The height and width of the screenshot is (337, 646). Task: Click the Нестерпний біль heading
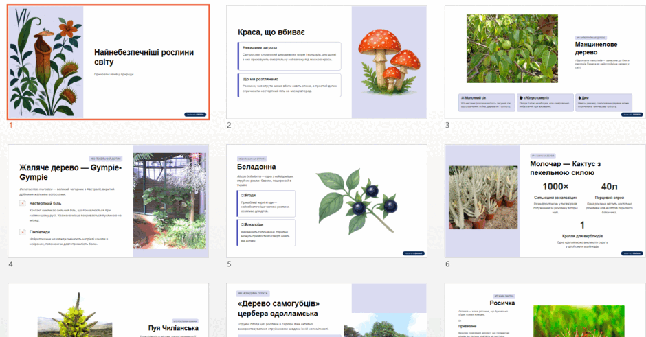(45, 203)
